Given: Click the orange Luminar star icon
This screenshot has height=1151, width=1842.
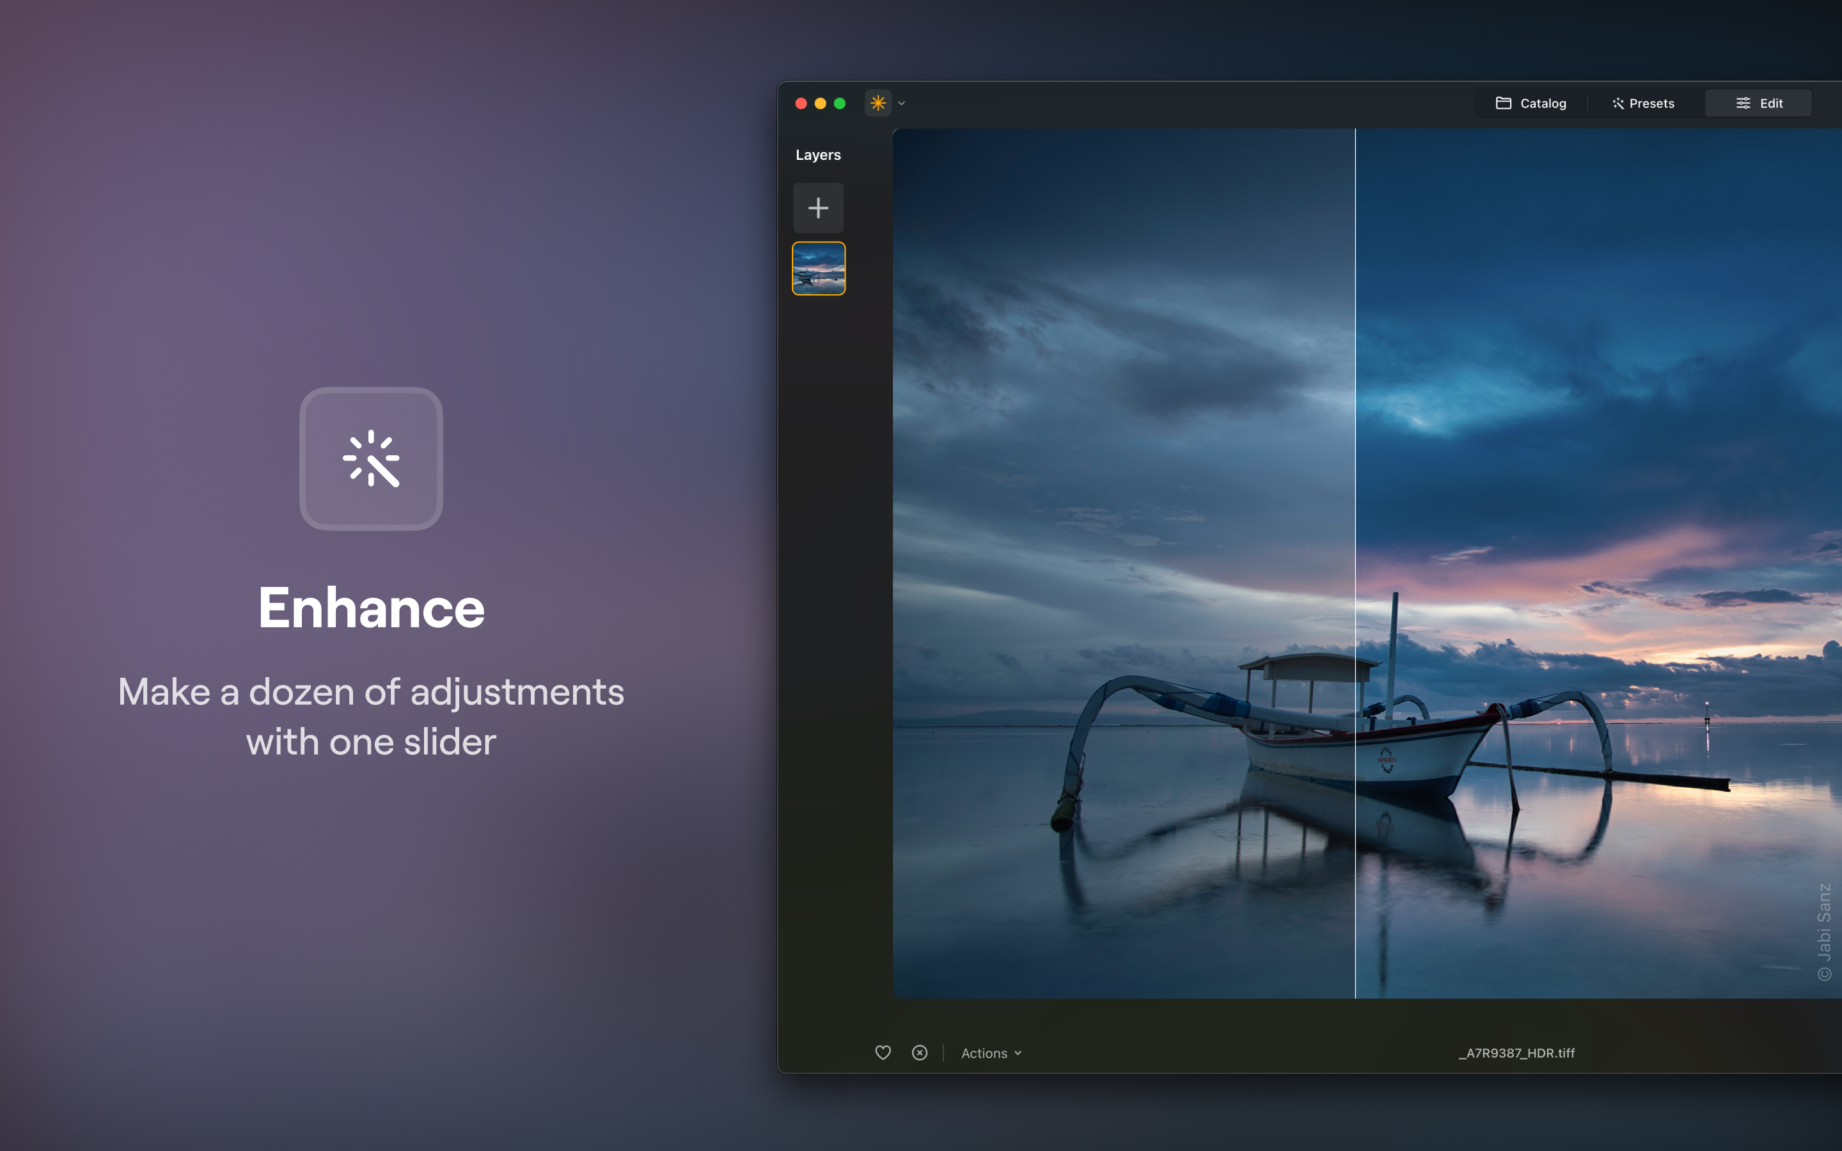Looking at the screenshot, I should [x=877, y=103].
